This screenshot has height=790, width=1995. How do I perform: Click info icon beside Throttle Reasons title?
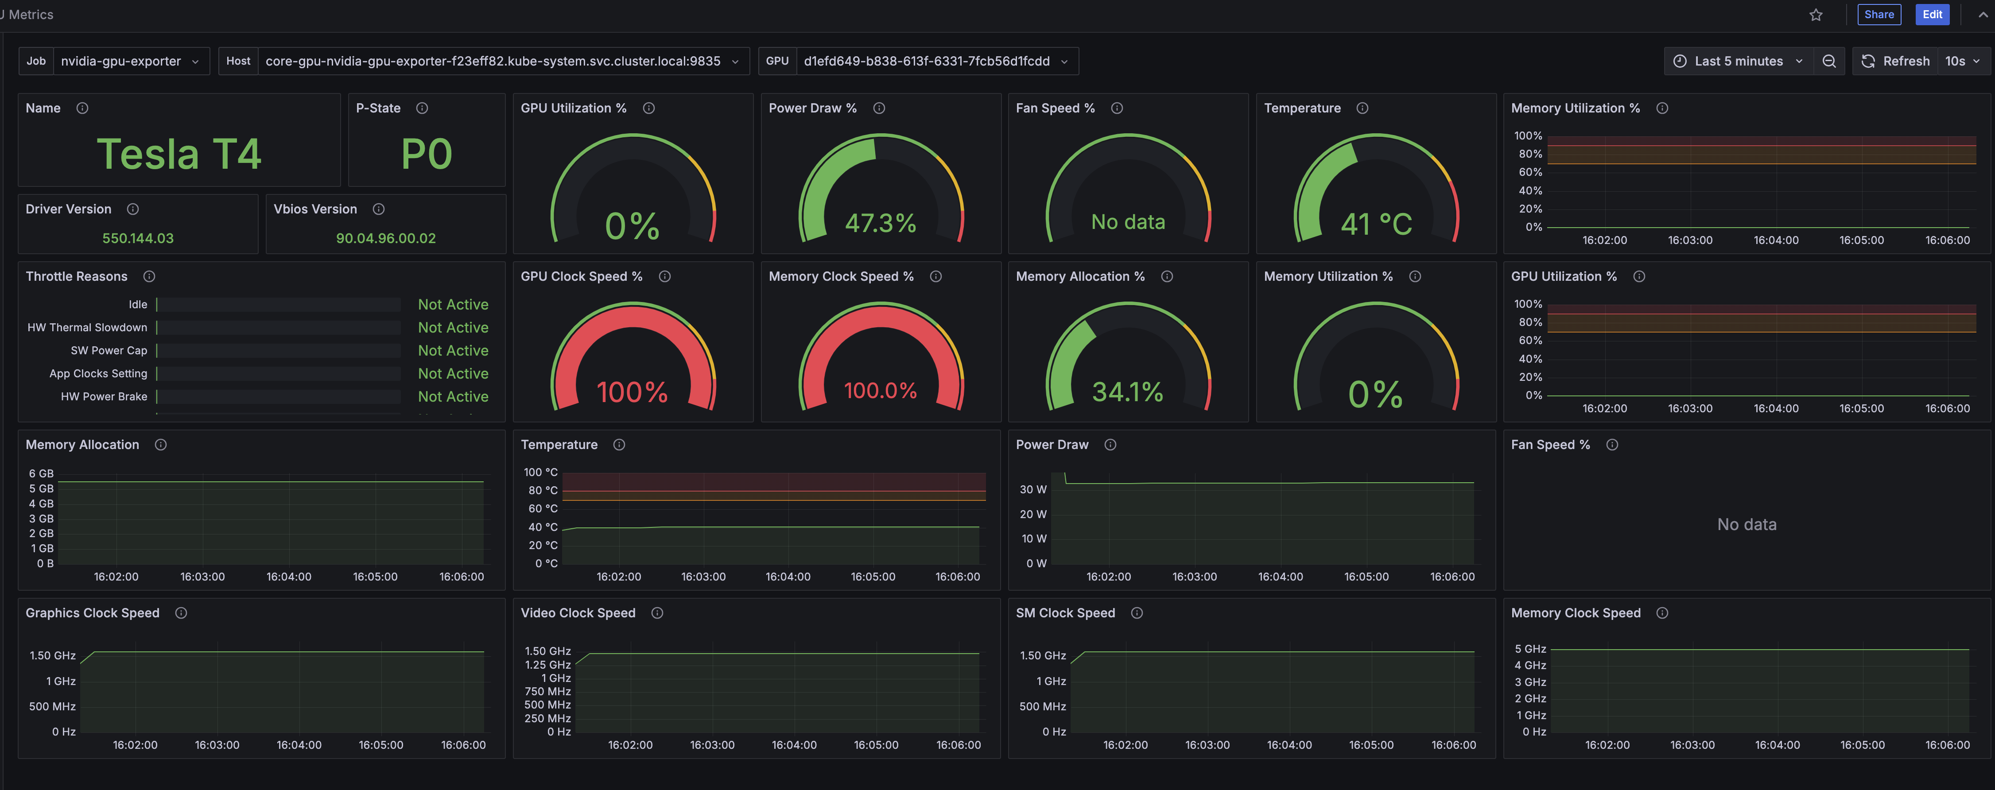click(x=149, y=276)
